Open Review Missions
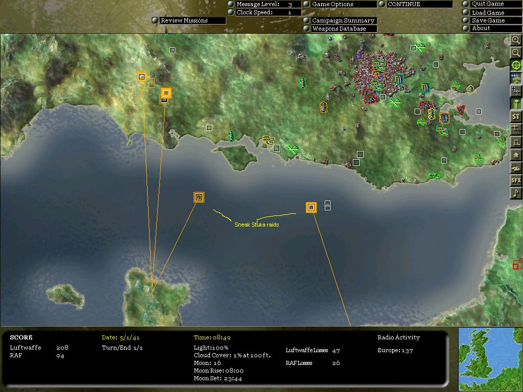The width and height of the screenshot is (523, 392). (193, 20)
